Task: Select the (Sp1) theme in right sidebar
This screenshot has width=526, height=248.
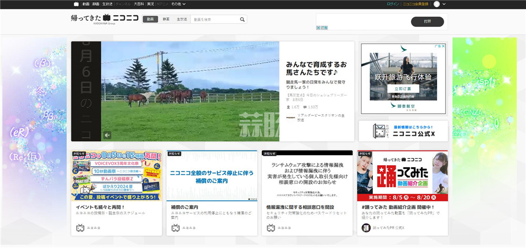Action: click(x=487, y=82)
